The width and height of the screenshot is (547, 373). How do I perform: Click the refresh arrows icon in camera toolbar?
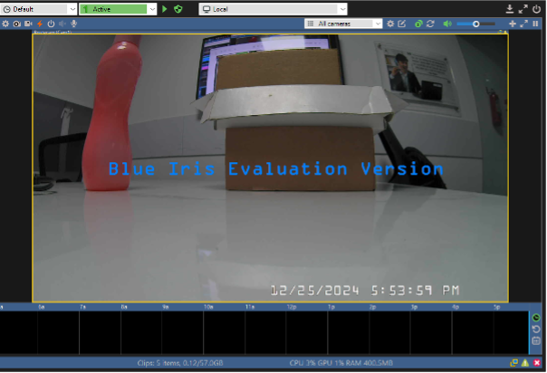click(430, 24)
